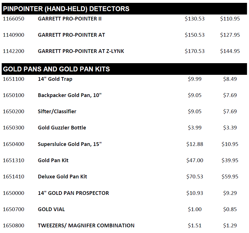Click the Gold Pans and Gold Pan Kits header
The image size is (249, 233).
[56, 69]
